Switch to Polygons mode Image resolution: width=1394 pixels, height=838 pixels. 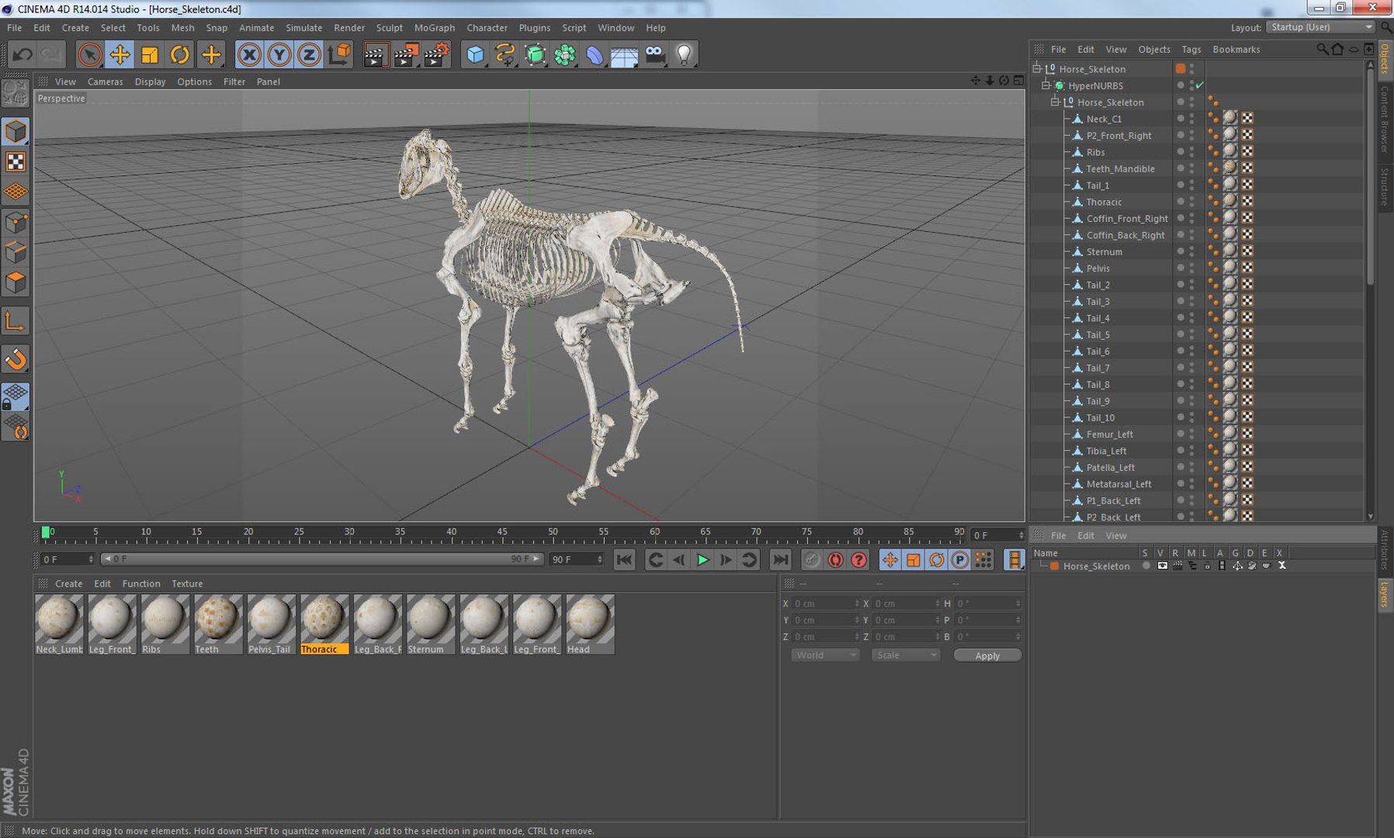click(x=16, y=282)
